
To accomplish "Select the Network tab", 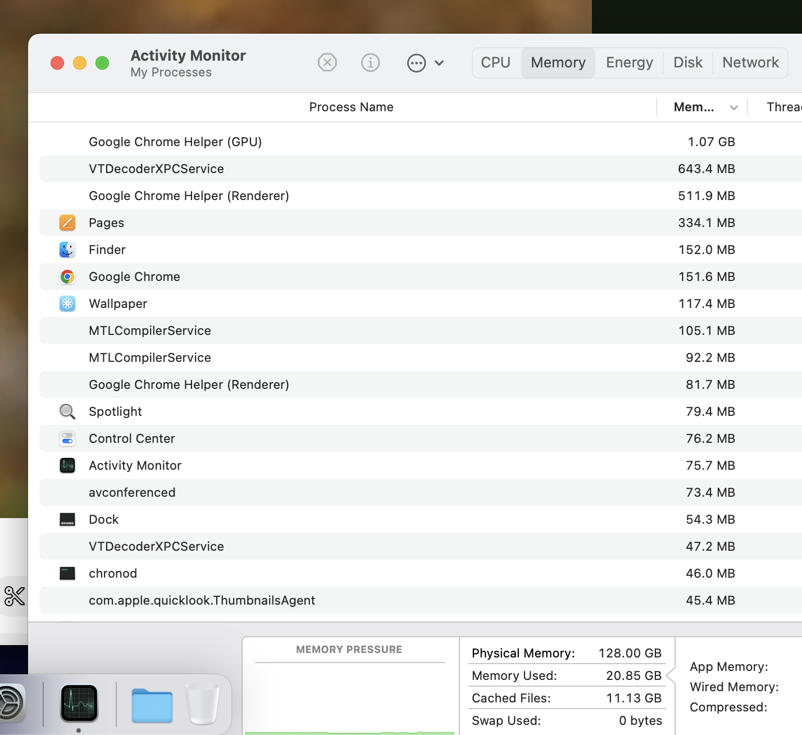I will [750, 62].
